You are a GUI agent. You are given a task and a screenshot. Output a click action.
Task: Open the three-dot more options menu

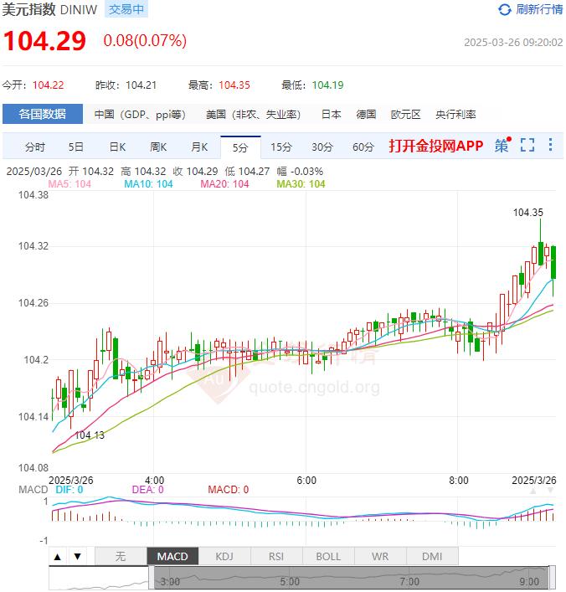click(x=550, y=146)
